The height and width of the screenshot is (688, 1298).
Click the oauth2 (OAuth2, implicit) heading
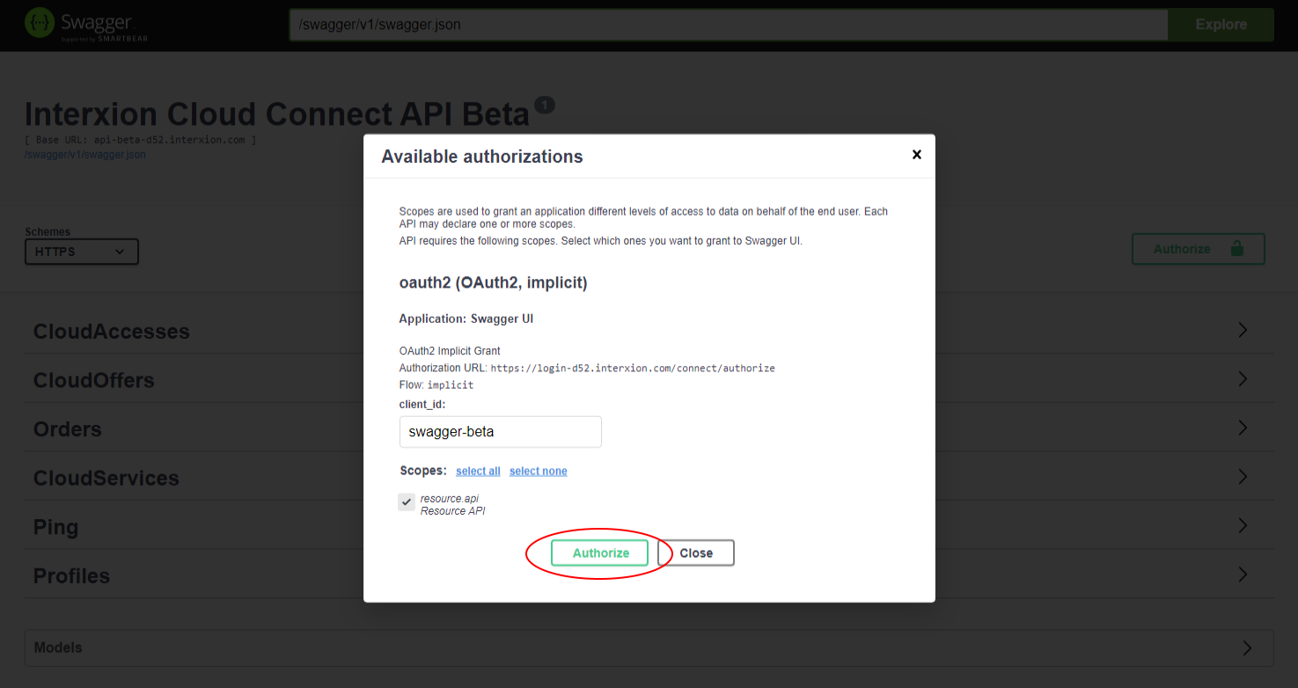coord(493,282)
